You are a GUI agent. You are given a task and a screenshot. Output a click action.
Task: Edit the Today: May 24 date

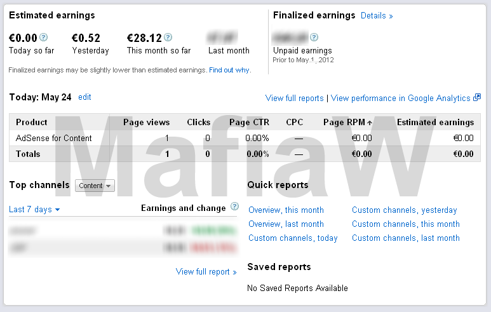(84, 97)
